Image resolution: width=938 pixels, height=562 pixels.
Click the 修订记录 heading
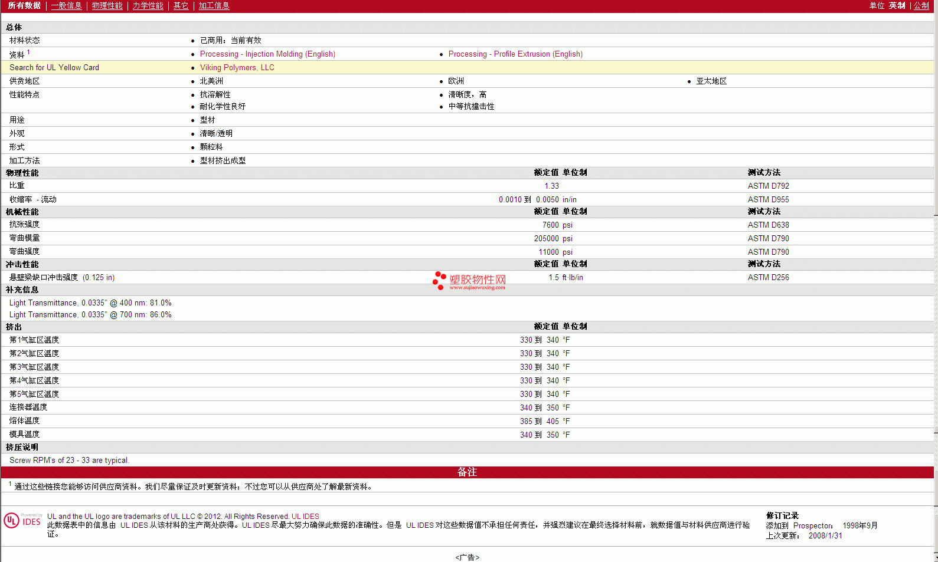pyautogui.click(x=782, y=515)
